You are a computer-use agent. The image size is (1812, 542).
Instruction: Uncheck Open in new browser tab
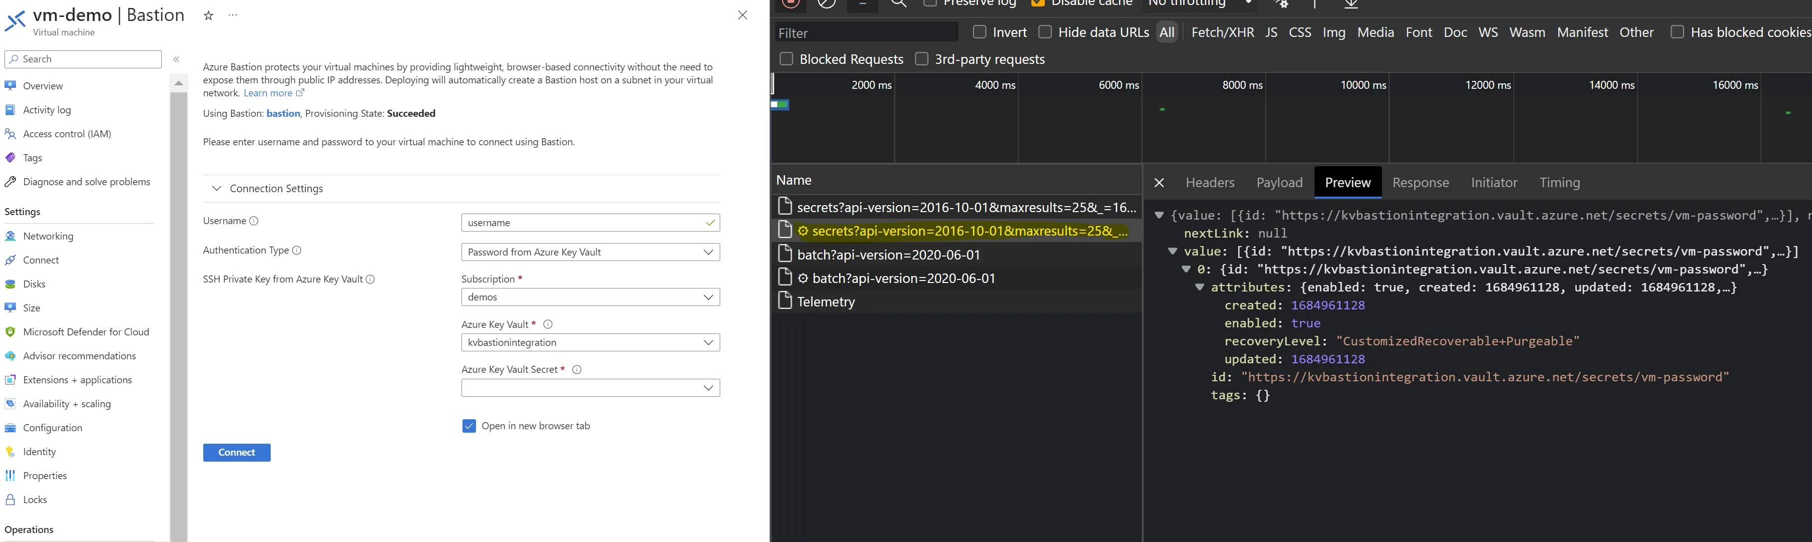[x=469, y=426]
